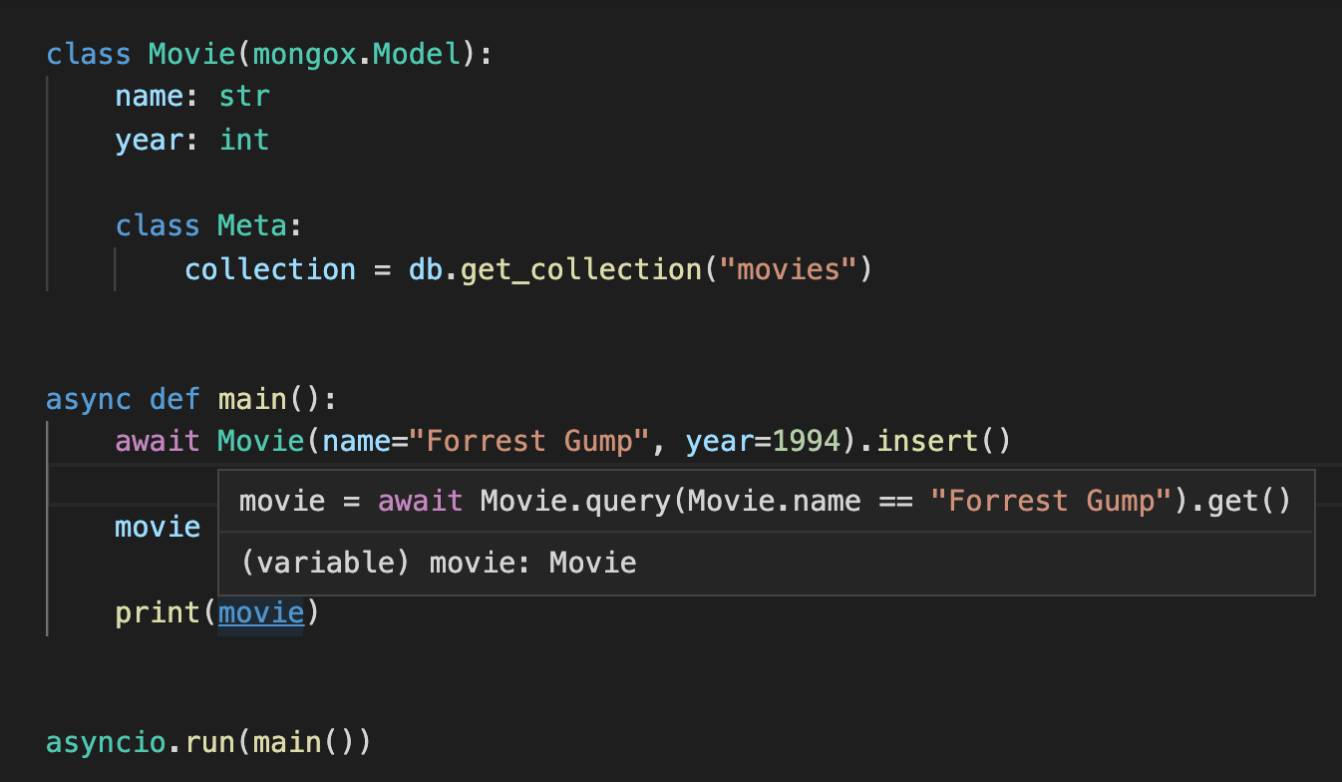
Task: Click "Forrest Gump" string in the insert line
Action: pyautogui.click(x=528, y=441)
